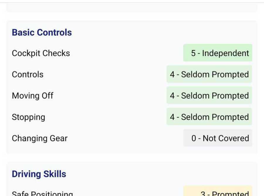This screenshot has width=264, height=196.
Task: Choose the Changing Gear skill label
Action: coord(40,138)
